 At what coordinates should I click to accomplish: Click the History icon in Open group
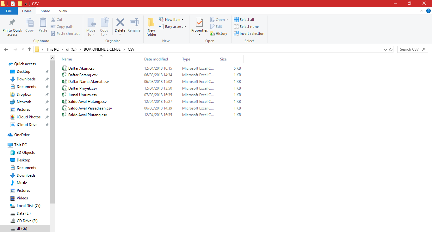click(x=213, y=34)
